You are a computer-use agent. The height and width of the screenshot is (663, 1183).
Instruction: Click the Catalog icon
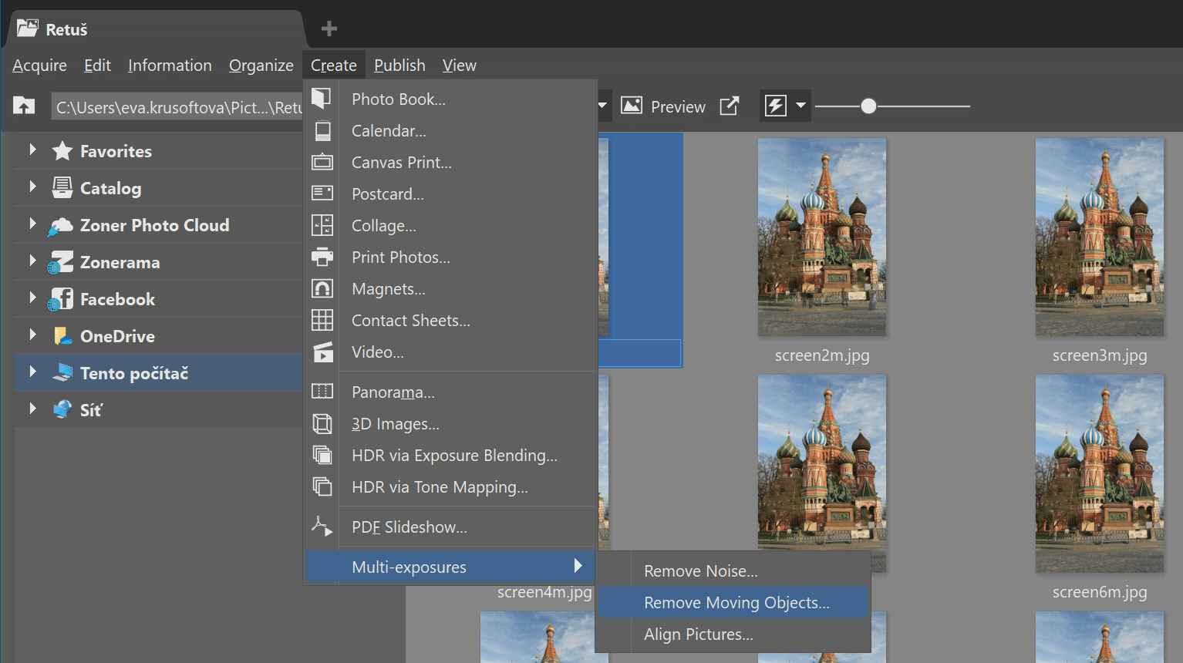(62, 187)
